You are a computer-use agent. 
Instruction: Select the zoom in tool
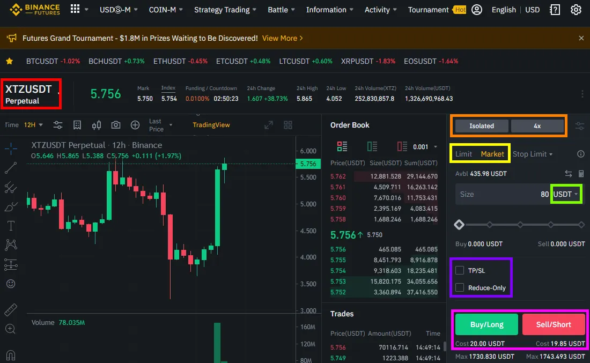tap(11, 329)
